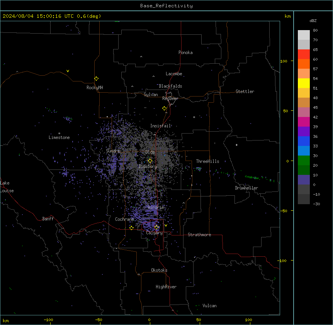Select the HighRiver label
The image size is (333, 325).
pyautogui.click(x=166, y=287)
